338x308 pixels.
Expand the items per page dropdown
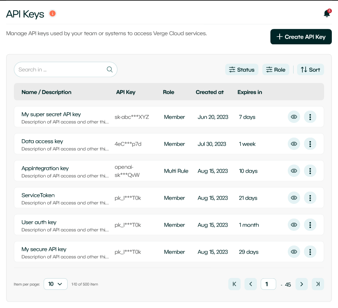pyautogui.click(x=55, y=284)
